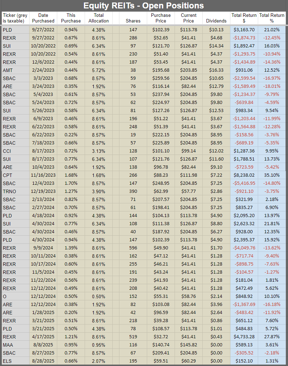Select the AMT ticker cell

(15, 70)
